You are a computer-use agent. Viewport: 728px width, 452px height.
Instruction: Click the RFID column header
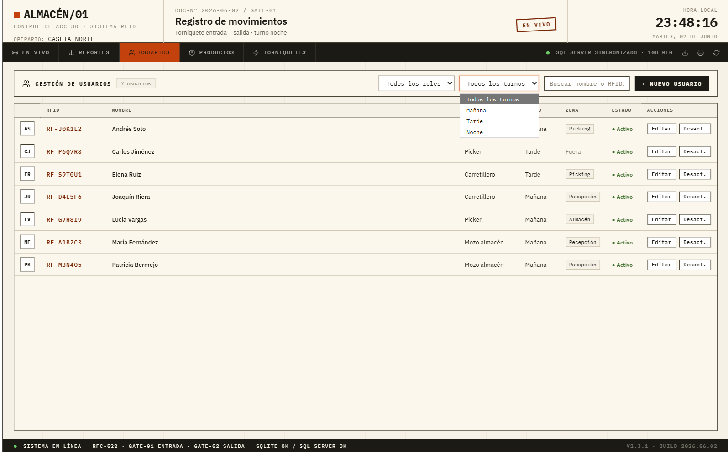pyautogui.click(x=53, y=110)
